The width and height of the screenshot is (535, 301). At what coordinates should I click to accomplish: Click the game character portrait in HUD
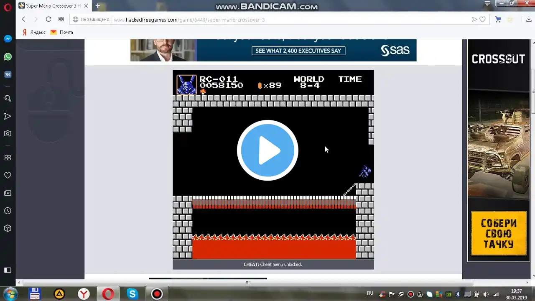click(186, 84)
